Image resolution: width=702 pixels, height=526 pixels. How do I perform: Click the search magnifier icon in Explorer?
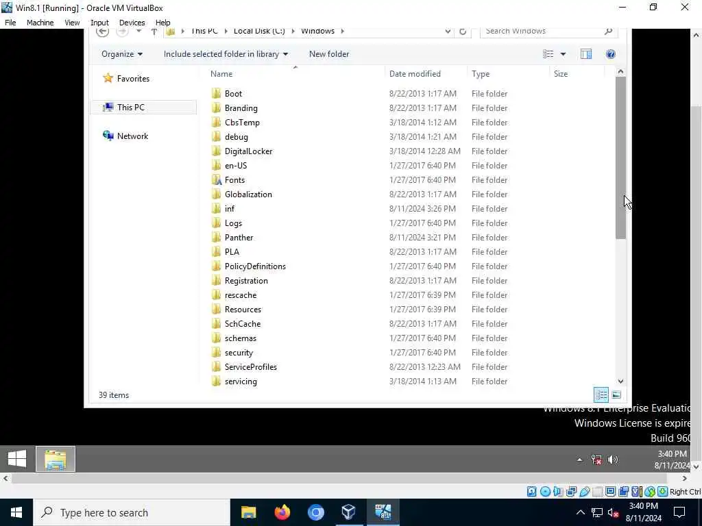point(608,31)
